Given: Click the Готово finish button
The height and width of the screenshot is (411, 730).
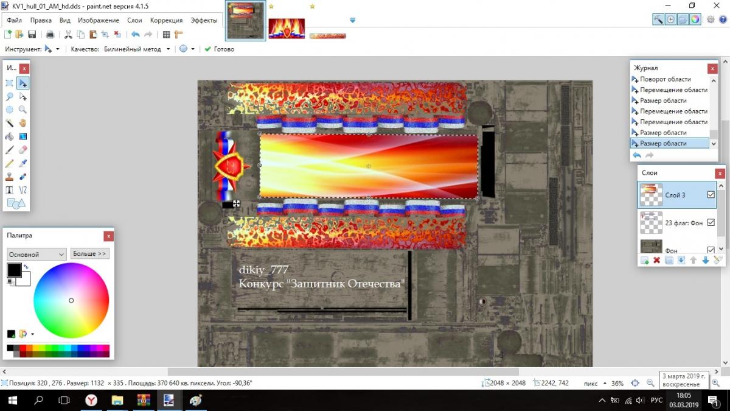Looking at the screenshot, I should pos(219,49).
